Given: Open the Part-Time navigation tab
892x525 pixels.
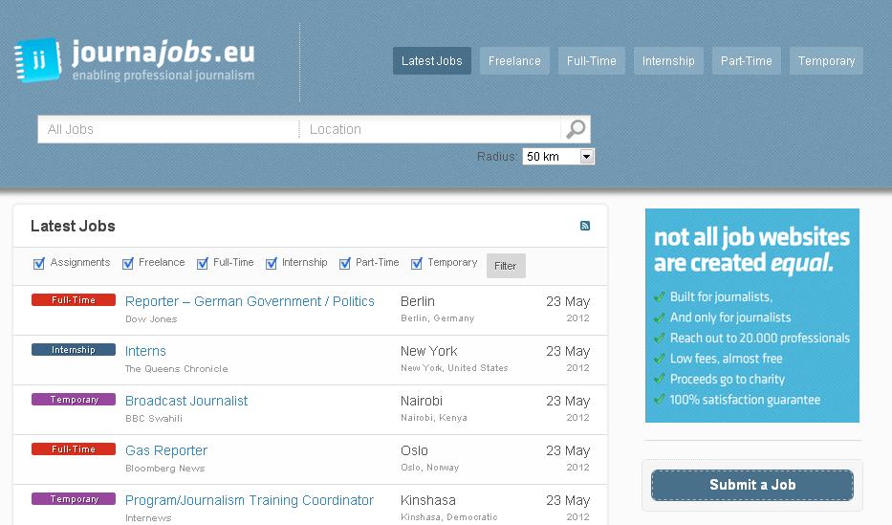Looking at the screenshot, I should (x=747, y=61).
